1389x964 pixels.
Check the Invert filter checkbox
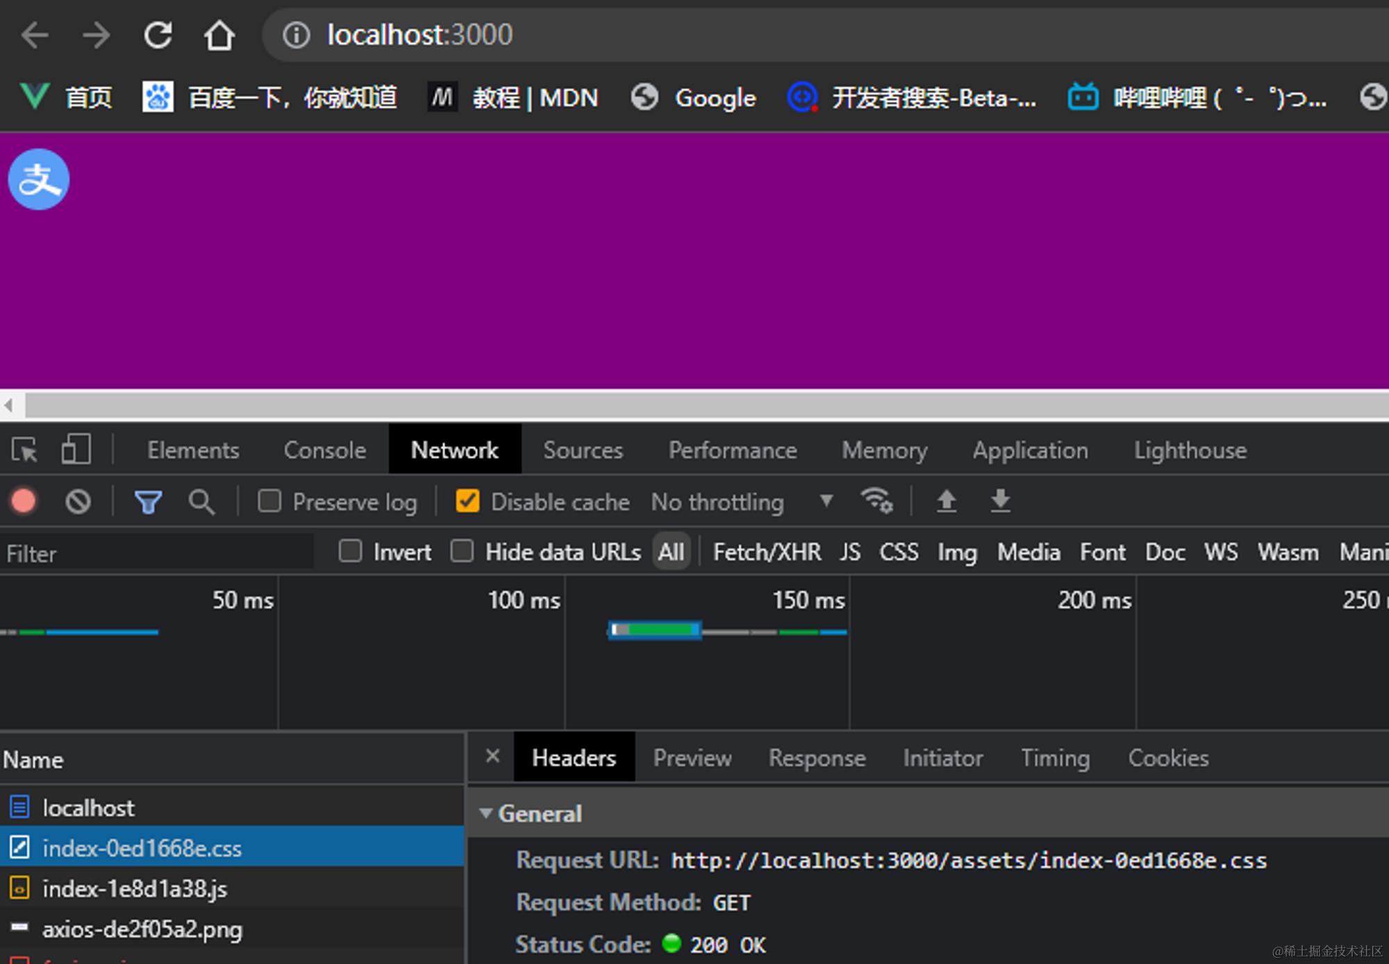click(350, 551)
